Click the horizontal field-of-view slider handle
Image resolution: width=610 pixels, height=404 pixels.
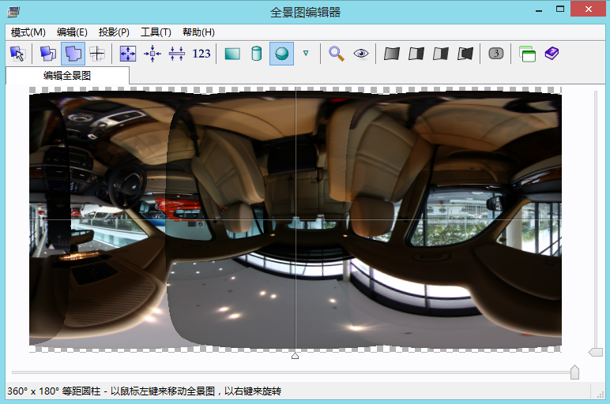click(x=574, y=372)
